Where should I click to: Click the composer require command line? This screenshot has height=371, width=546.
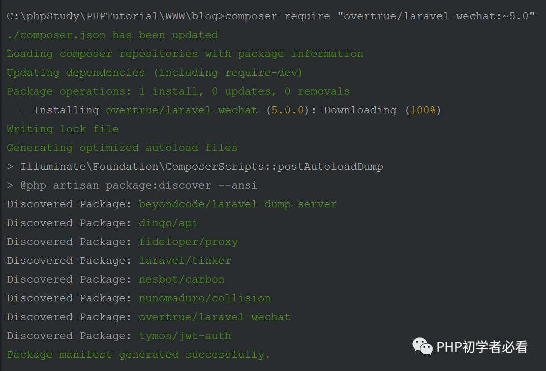pyautogui.click(x=270, y=16)
